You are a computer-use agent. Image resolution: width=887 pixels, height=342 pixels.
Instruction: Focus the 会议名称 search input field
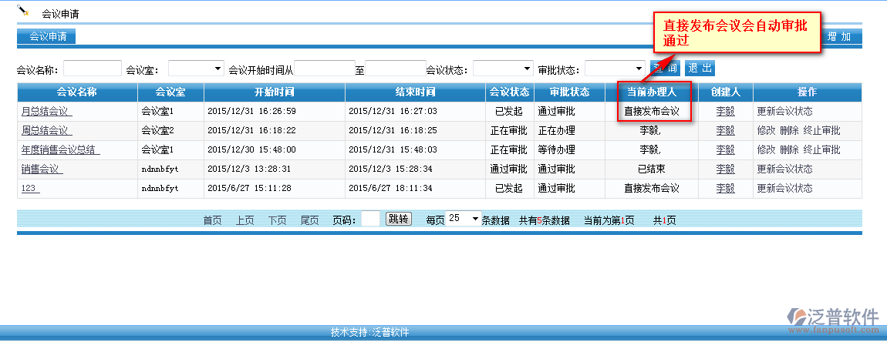pos(93,69)
